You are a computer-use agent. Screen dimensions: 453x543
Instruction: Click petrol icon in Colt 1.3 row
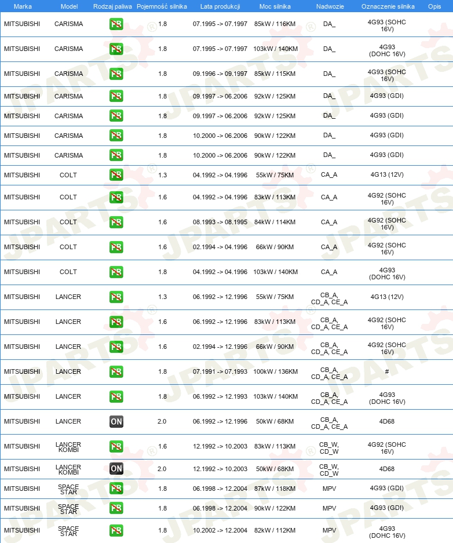[116, 175]
